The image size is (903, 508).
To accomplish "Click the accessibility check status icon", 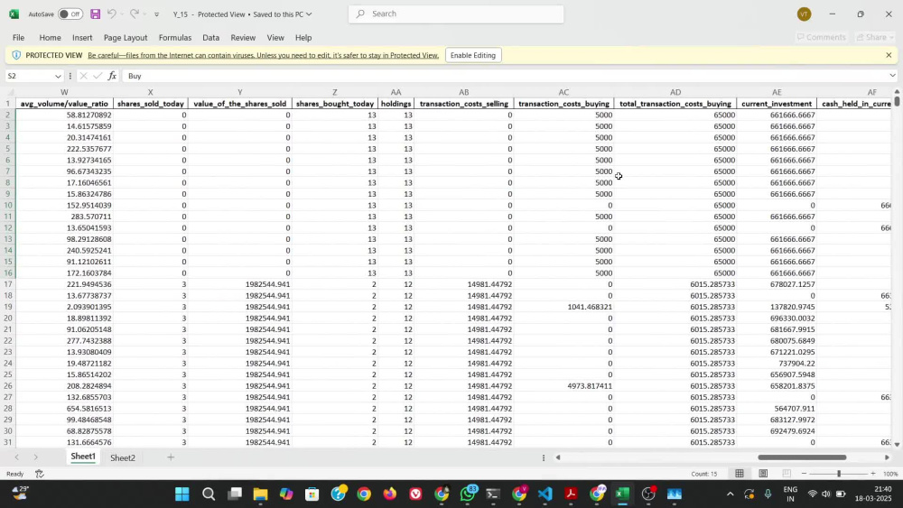I will (x=39, y=474).
